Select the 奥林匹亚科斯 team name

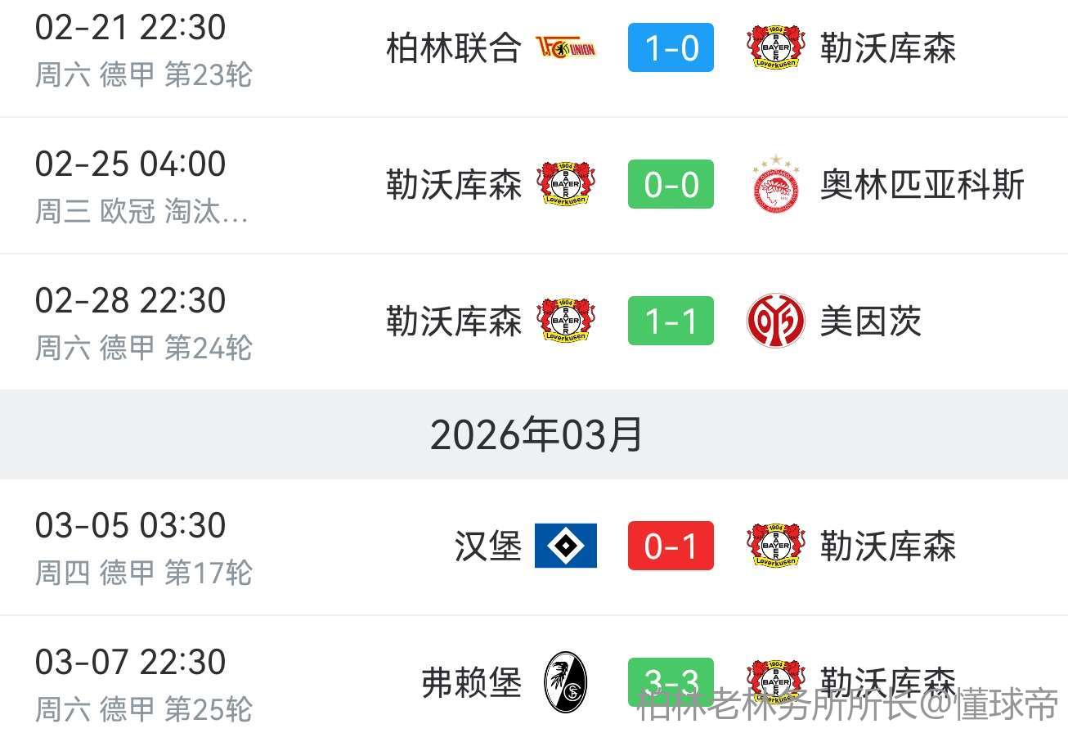pyautogui.click(x=922, y=185)
